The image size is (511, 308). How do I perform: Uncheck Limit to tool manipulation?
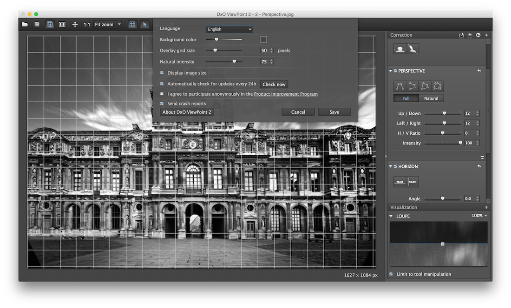(x=391, y=274)
